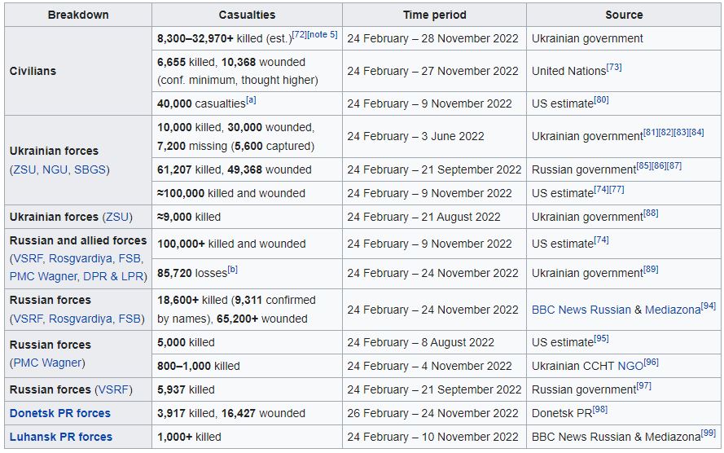Screen dimensions: 724x453
Task: Open footnote note 5 in civilians row
Action: [323, 35]
